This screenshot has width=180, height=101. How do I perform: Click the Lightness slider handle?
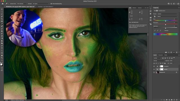pyautogui.click(x=166, y=28)
